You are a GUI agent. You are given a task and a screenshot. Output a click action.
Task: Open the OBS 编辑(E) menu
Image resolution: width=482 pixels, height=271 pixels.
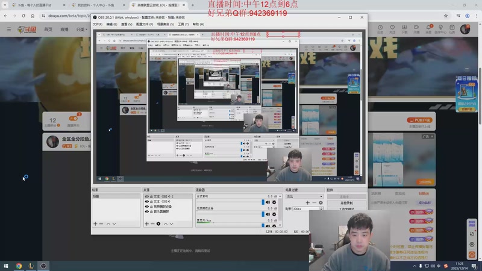(111, 24)
